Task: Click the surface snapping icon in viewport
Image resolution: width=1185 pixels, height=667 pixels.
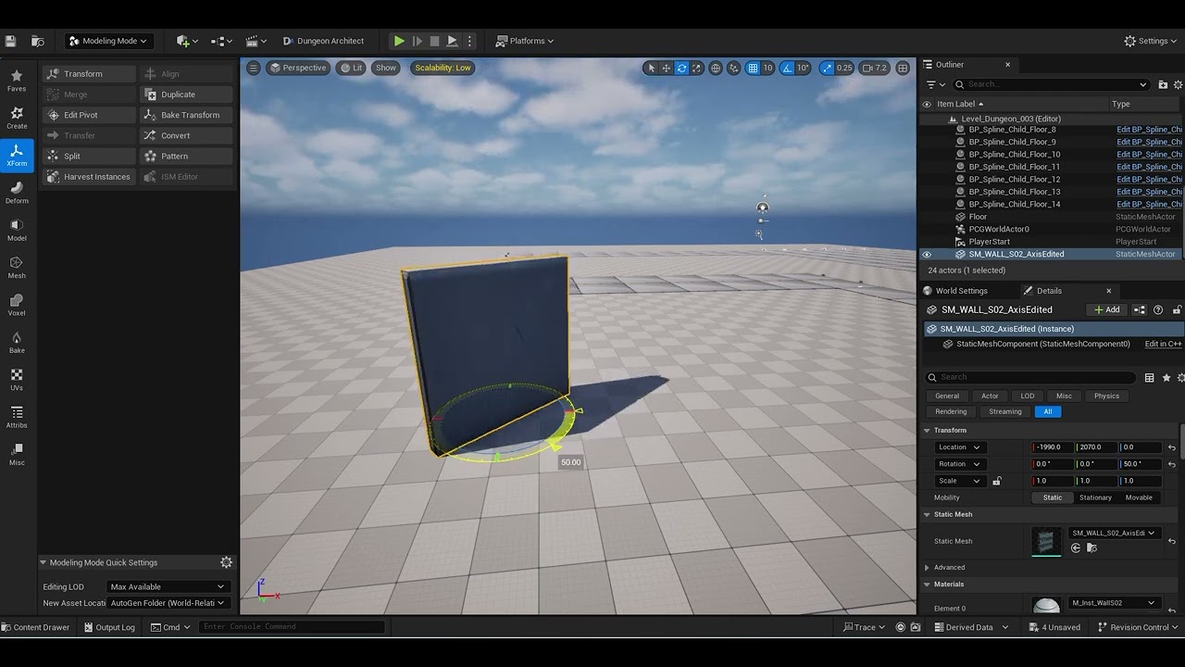Action: click(734, 68)
